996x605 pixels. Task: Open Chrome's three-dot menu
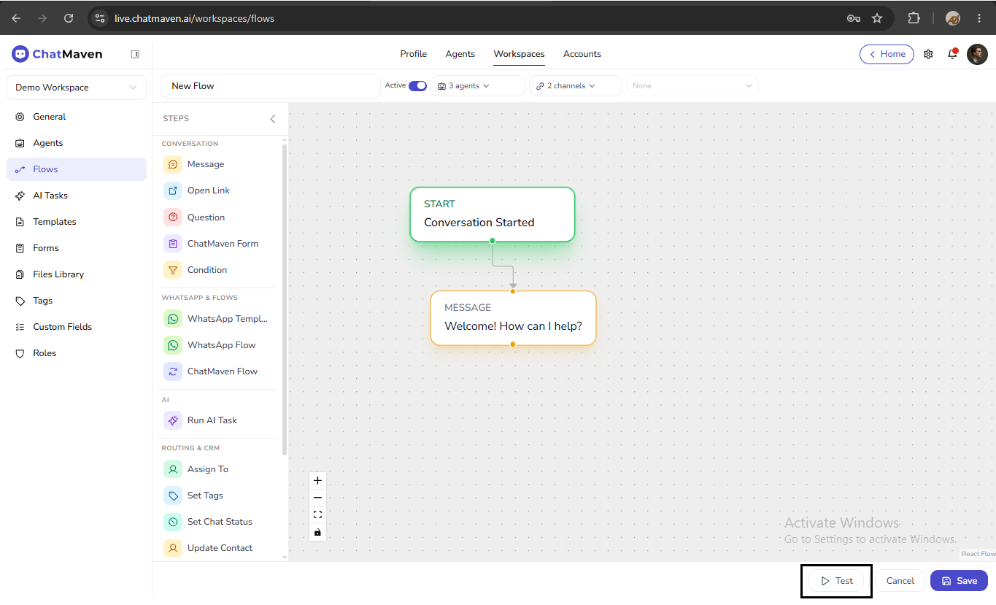point(979,18)
